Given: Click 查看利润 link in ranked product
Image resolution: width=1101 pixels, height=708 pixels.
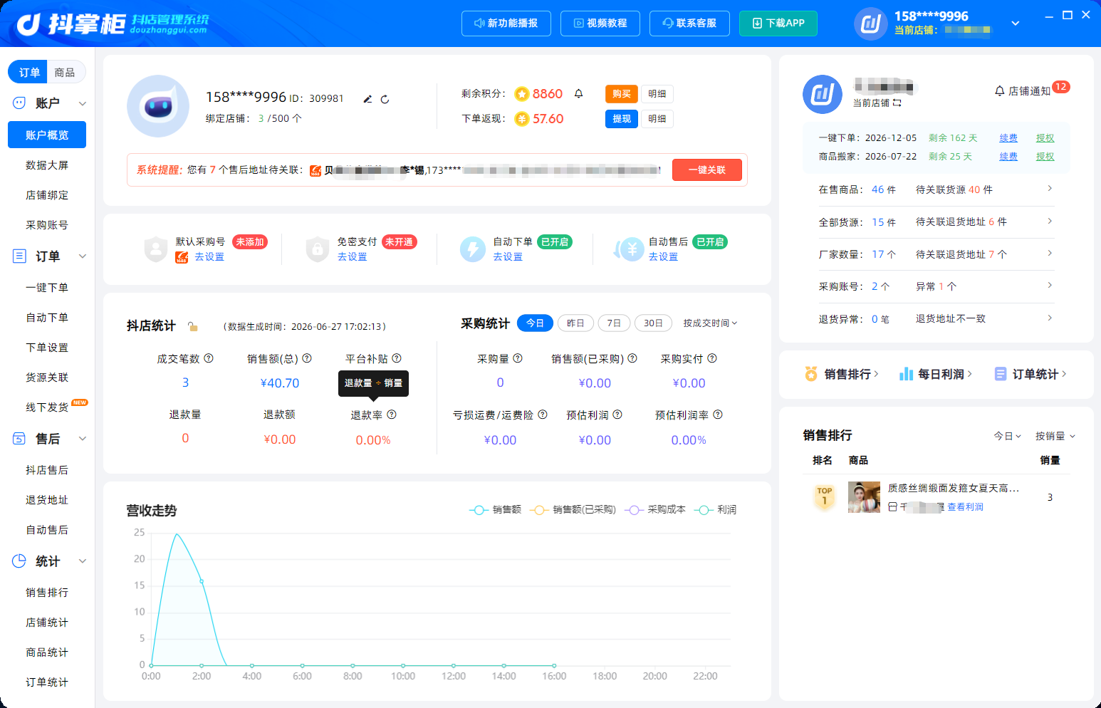Looking at the screenshot, I should pos(965,507).
